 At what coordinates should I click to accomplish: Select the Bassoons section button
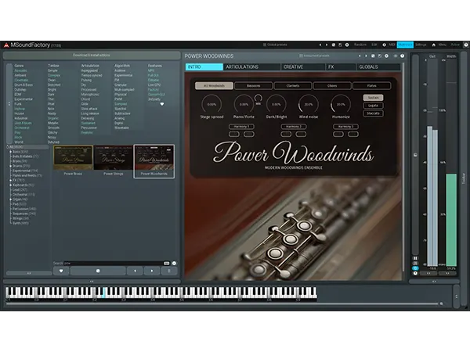[253, 86]
